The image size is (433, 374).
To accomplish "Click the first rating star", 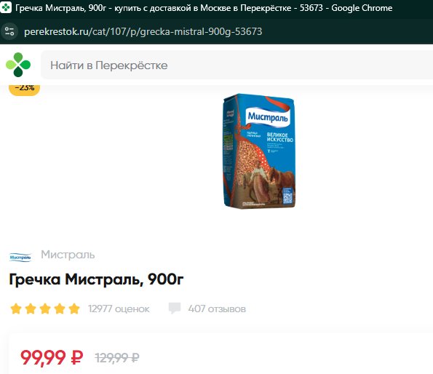I will tap(16, 309).
